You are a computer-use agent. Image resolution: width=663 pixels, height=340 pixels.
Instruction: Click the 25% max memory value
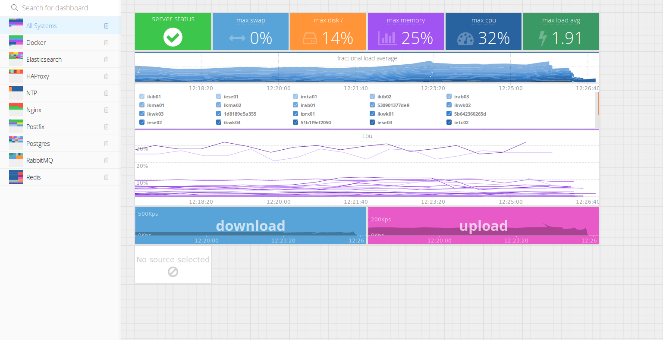click(x=417, y=38)
